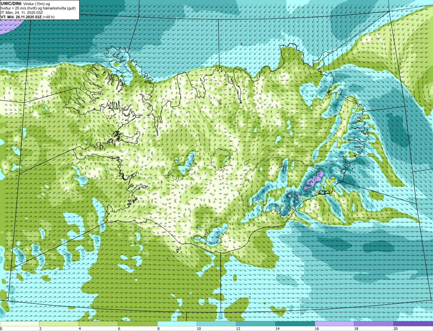433x331 pixels.
Task: Pick the 4–6 m/s green legend swatch
Action: click(98, 324)
